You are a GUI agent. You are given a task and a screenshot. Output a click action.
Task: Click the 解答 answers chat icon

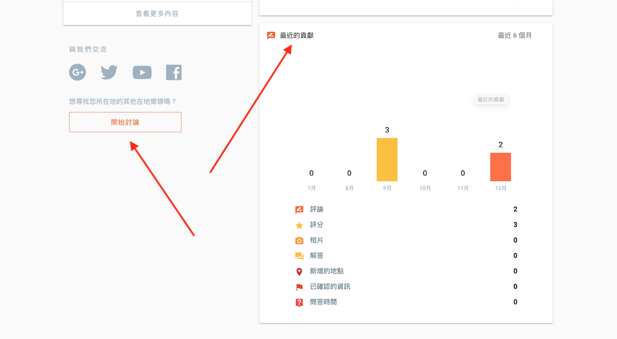click(299, 256)
